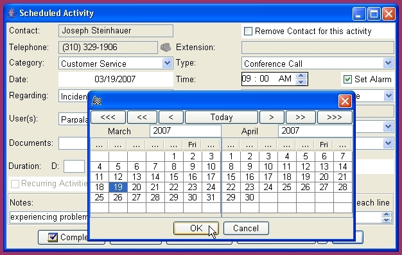Click the Fri column header under April

pos(324,145)
